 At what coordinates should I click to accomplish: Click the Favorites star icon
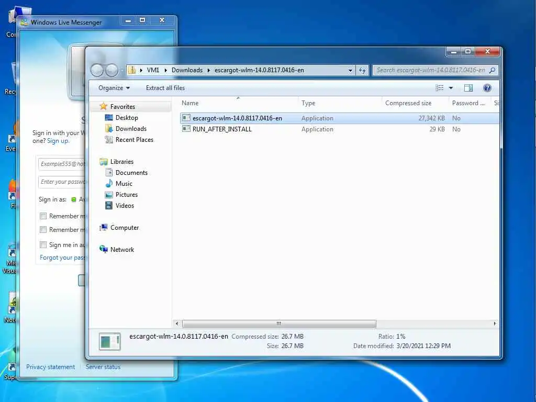click(103, 106)
